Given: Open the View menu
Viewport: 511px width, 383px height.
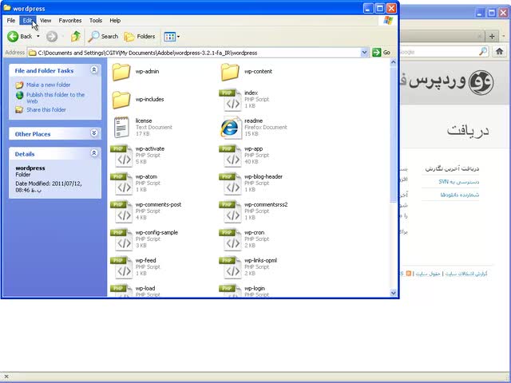Looking at the screenshot, I should coord(46,21).
